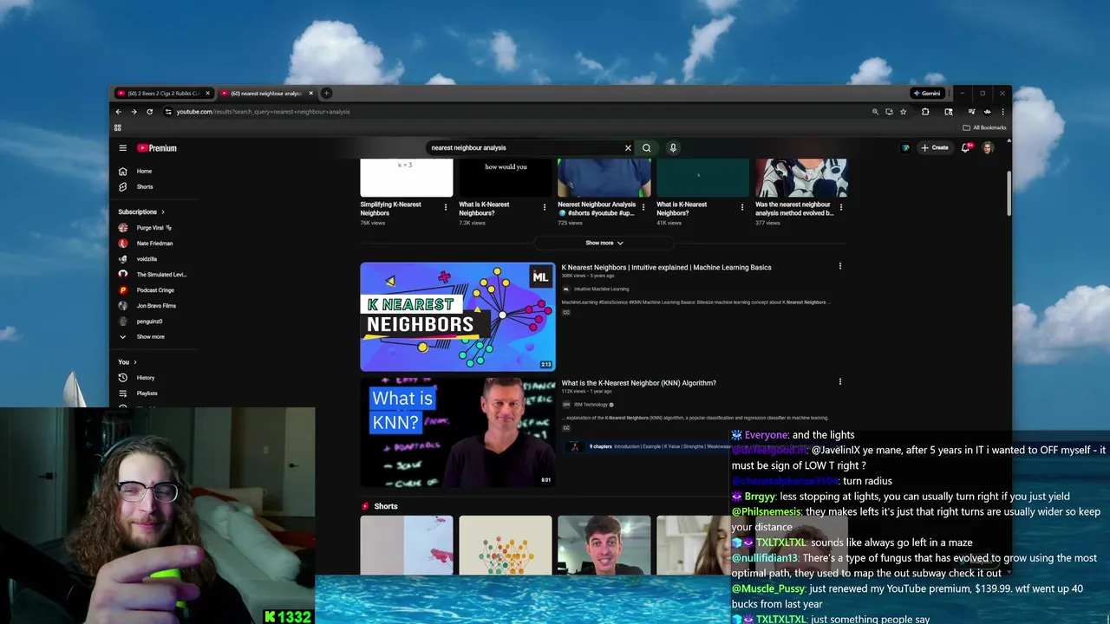Open a new browser tab
This screenshot has height=624, width=1110.
point(326,94)
